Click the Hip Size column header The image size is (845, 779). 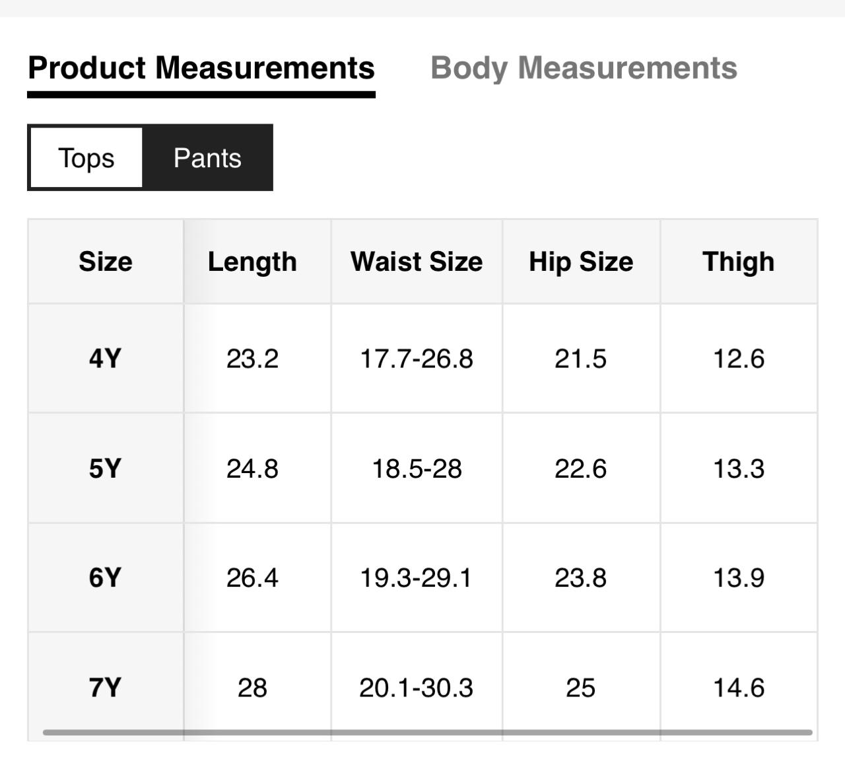(581, 262)
